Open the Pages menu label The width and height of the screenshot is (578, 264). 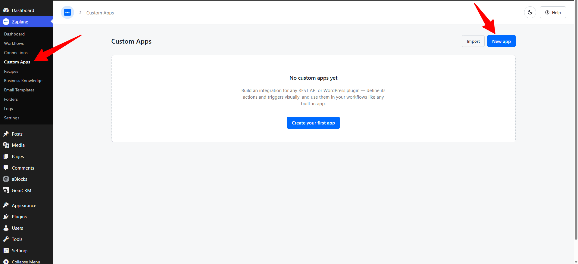click(x=18, y=156)
